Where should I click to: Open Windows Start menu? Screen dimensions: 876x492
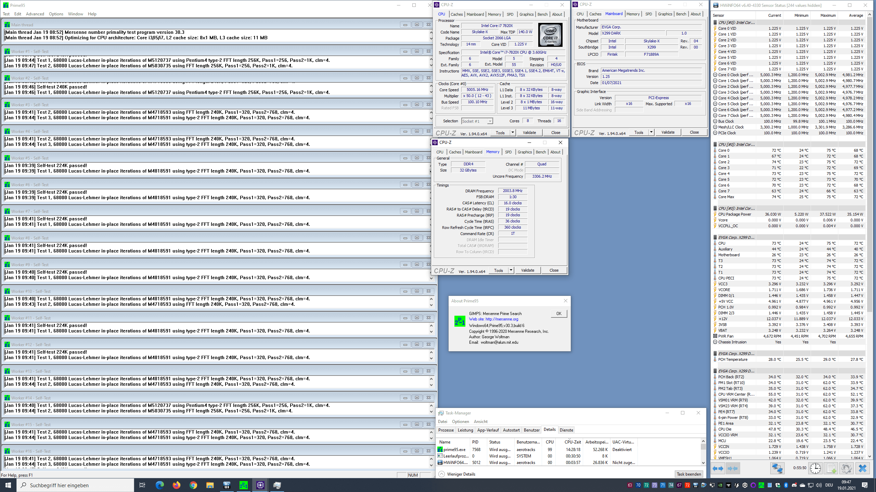(8, 485)
